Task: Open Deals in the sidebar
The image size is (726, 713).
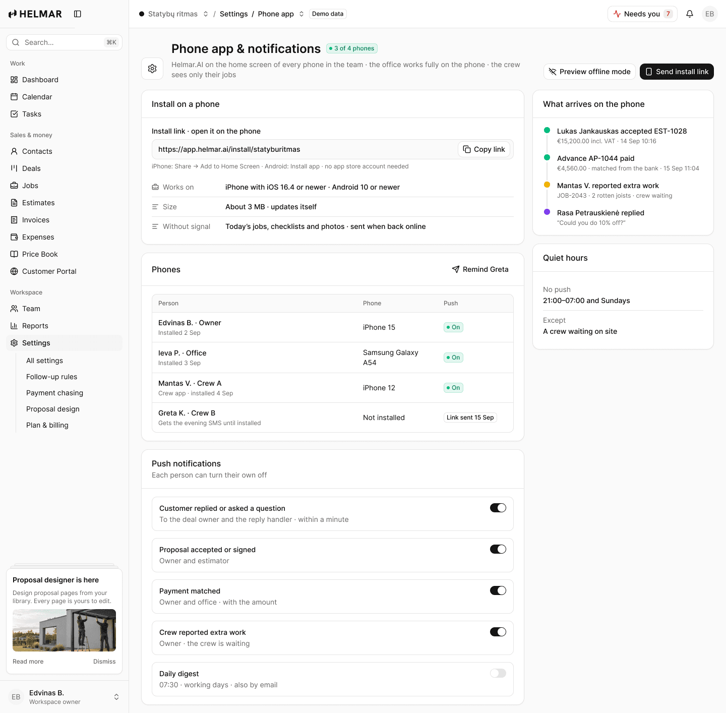Action: coord(64,168)
